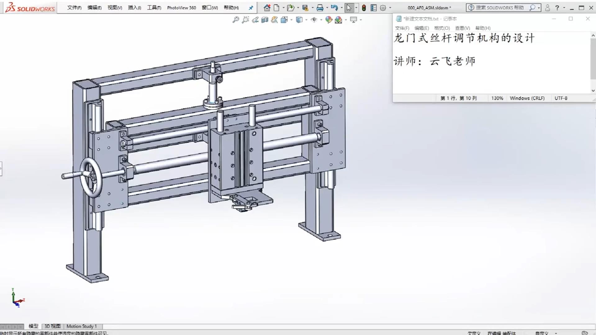Undo last action with the Undo arrow

(334, 8)
